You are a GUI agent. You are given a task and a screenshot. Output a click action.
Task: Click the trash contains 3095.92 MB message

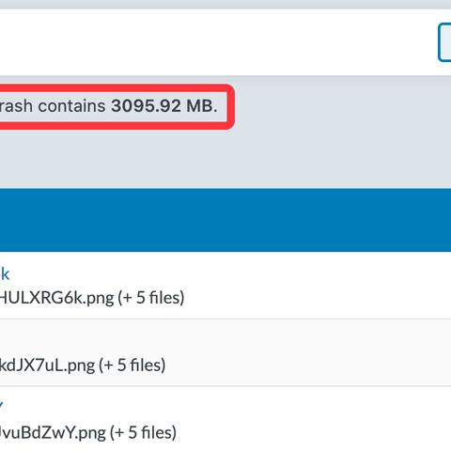point(109,106)
